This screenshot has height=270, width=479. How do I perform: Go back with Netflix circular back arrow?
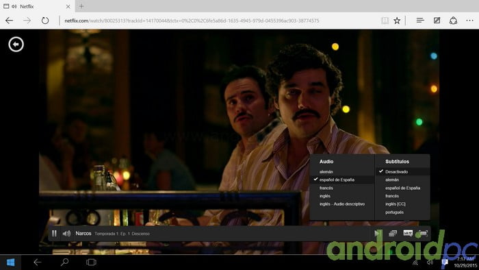tap(16, 45)
